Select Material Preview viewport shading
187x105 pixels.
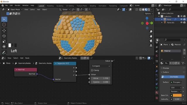click(146, 10)
